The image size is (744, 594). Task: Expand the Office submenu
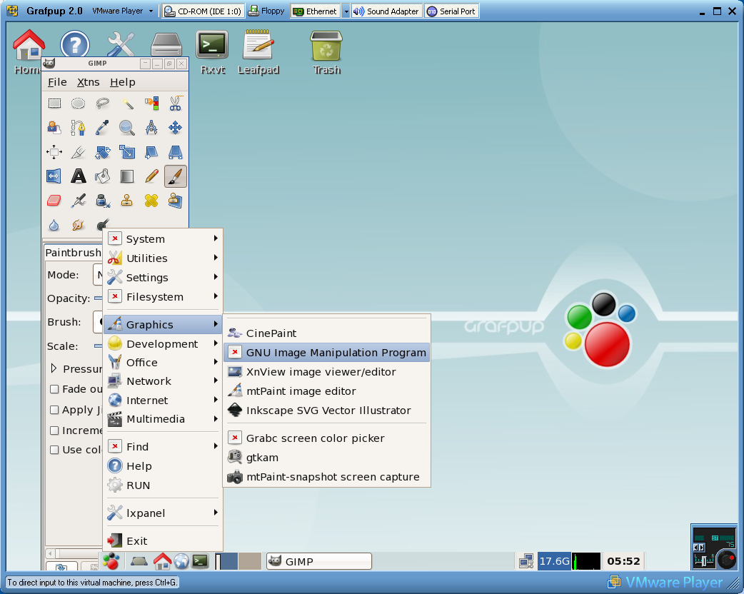pos(163,363)
